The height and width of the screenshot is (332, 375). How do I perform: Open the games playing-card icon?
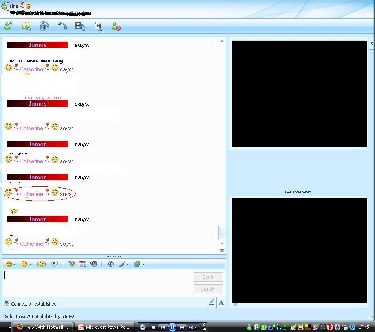[x=98, y=26]
